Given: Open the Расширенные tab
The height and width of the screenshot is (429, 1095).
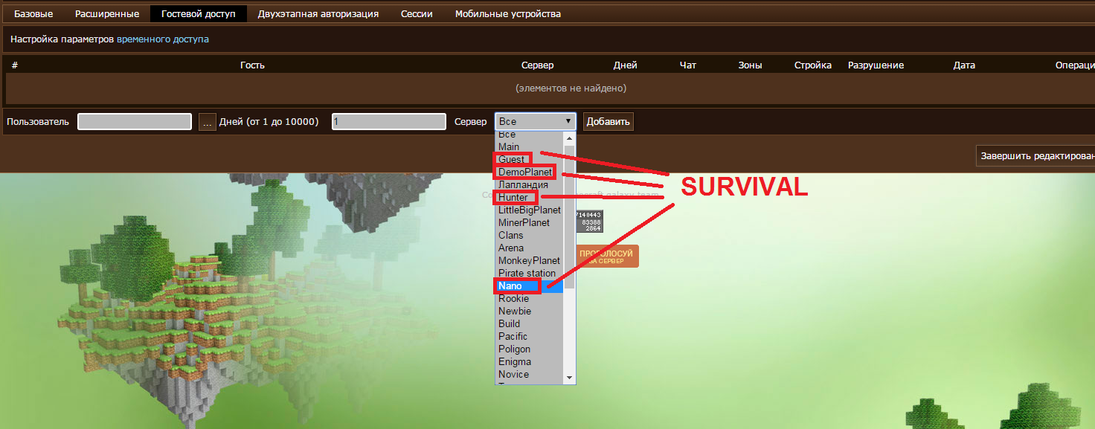Looking at the screenshot, I should [x=107, y=13].
